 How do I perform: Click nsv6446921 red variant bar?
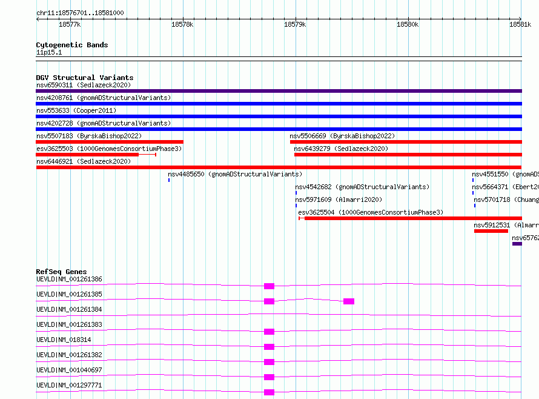click(x=279, y=167)
